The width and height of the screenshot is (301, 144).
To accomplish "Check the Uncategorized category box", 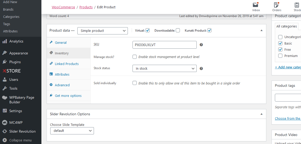I will point(280,37).
